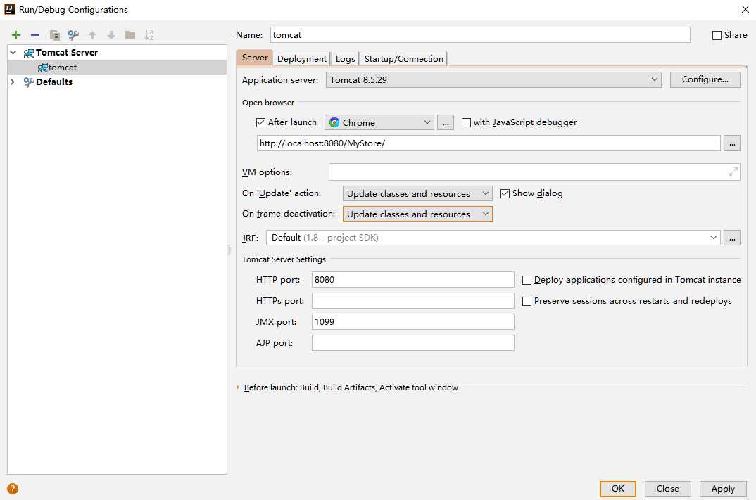Expand VM options field with arrow icon
This screenshot has width=756, height=500.
pos(733,172)
